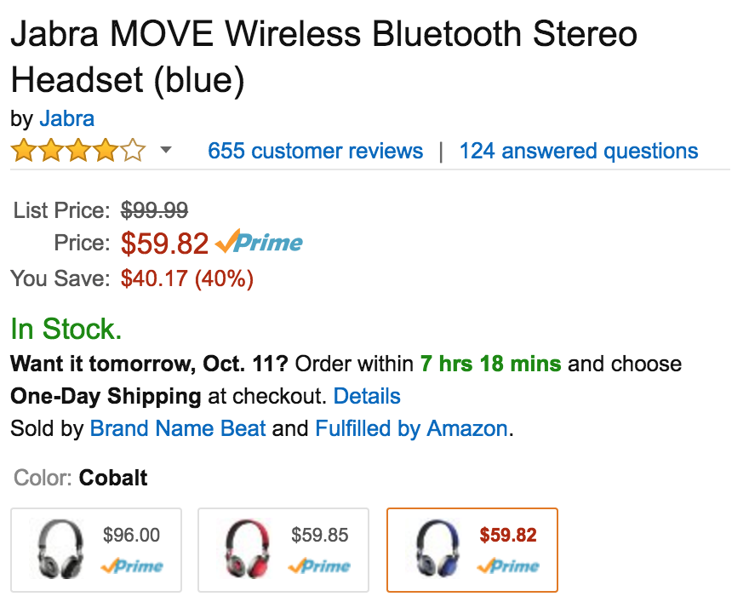Click the Prime logo beside main price
Screen dimensions: 749x608
[260, 244]
